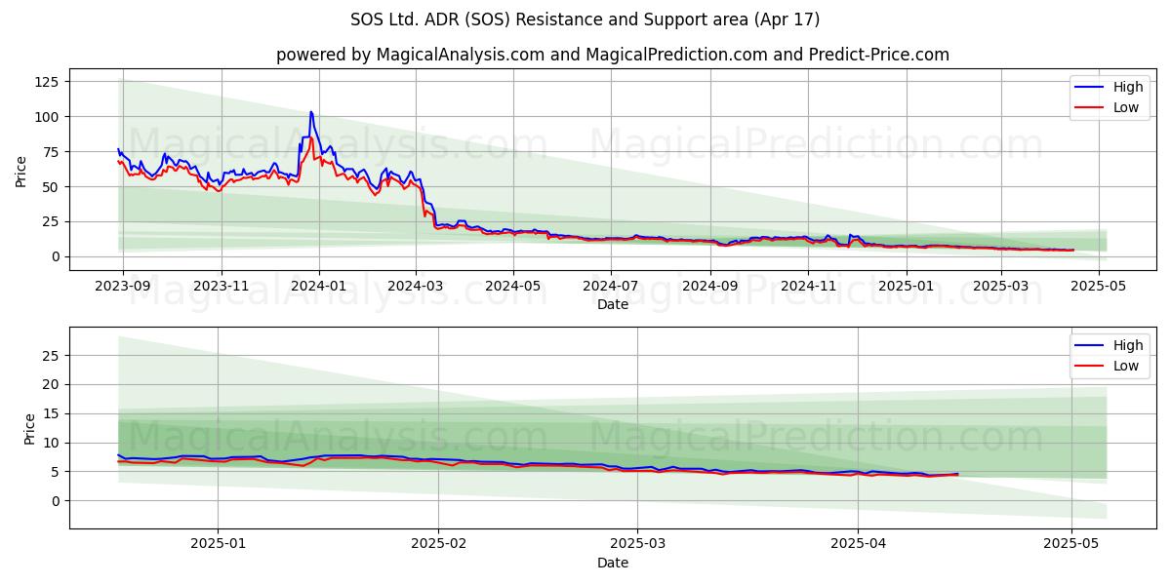1171x585 pixels.
Task: Click the 'Price' y-axis label of bottom chart
Action: 29,428
